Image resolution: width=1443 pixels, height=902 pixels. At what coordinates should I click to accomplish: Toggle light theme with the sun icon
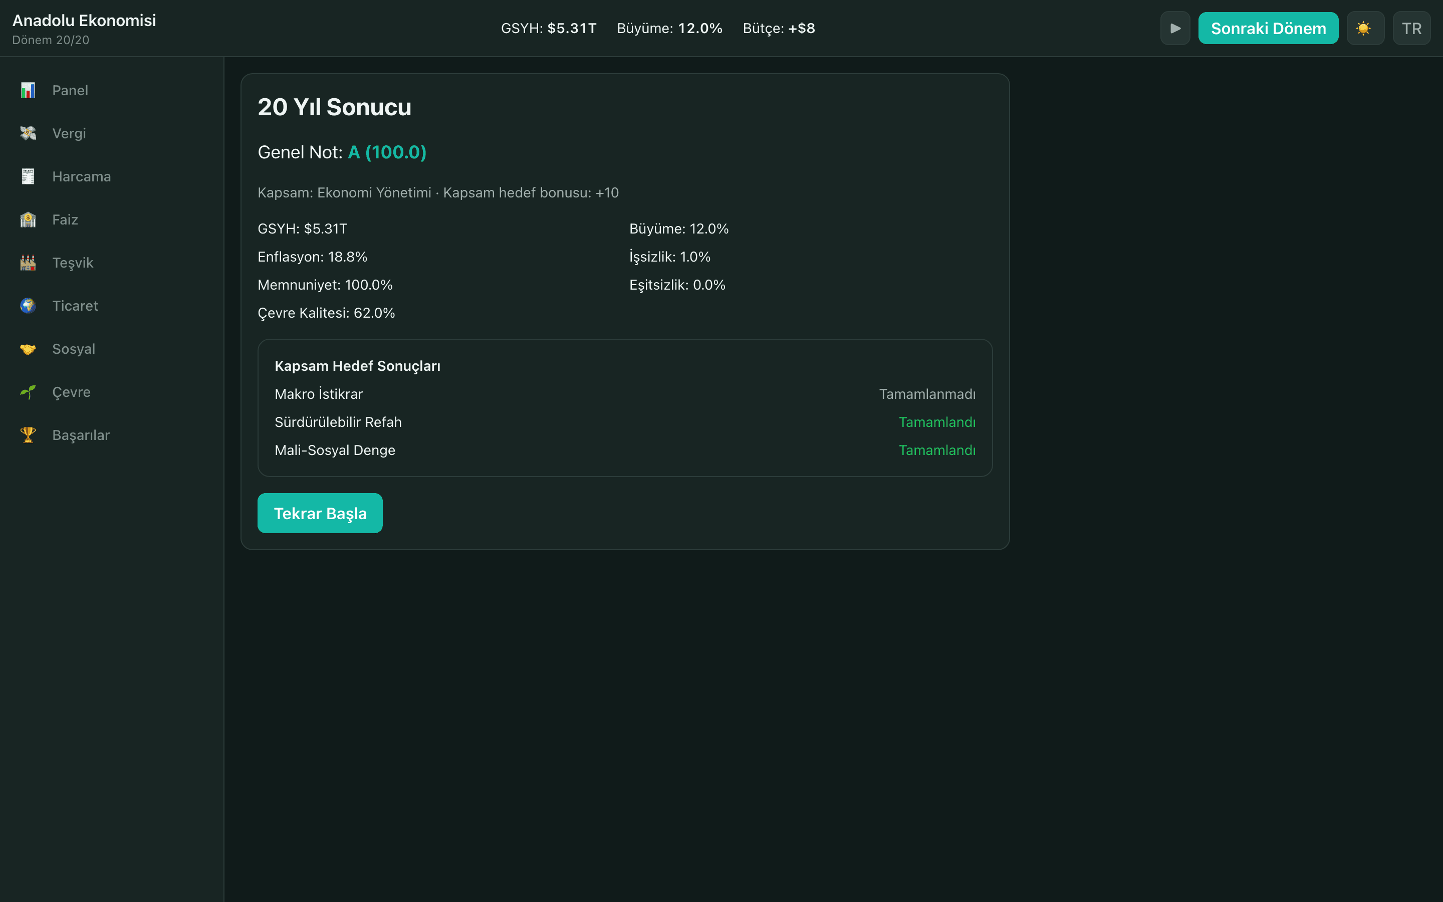[x=1365, y=28]
